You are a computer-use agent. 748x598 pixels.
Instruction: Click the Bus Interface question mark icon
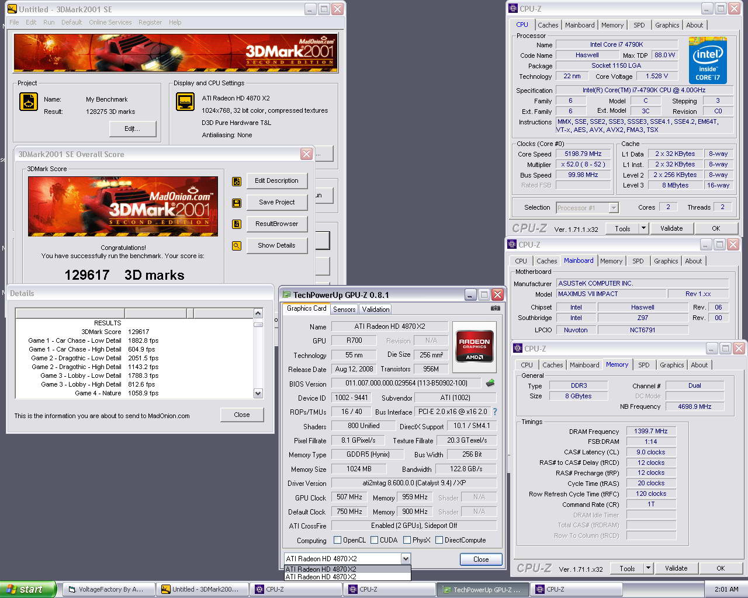pyautogui.click(x=494, y=412)
